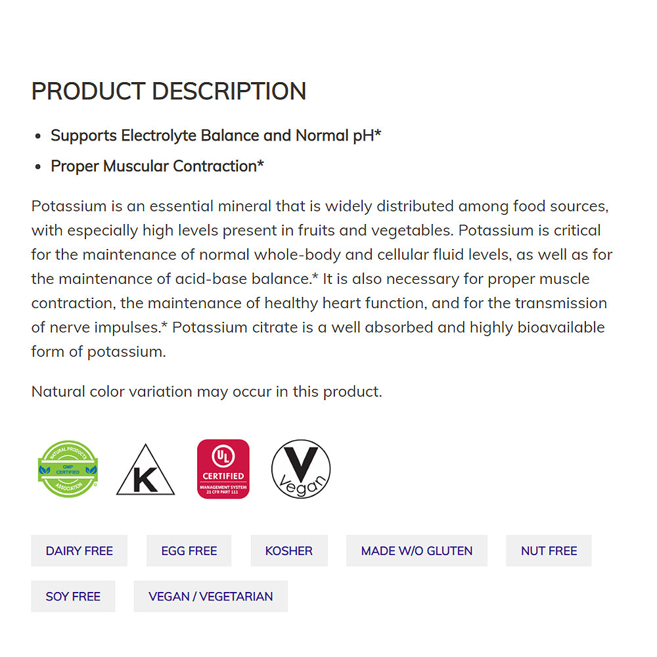Click the NUT FREE tag
Screen dimensions: 657x657
pyautogui.click(x=549, y=551)
